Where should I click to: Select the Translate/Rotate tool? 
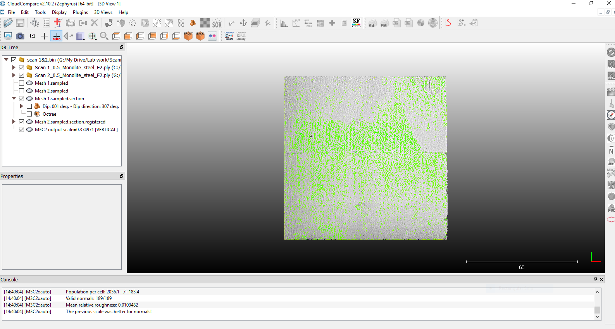coord(243,23)
